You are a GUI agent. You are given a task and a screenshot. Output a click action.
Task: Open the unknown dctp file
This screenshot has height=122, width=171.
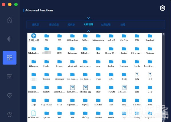[137, 76]
